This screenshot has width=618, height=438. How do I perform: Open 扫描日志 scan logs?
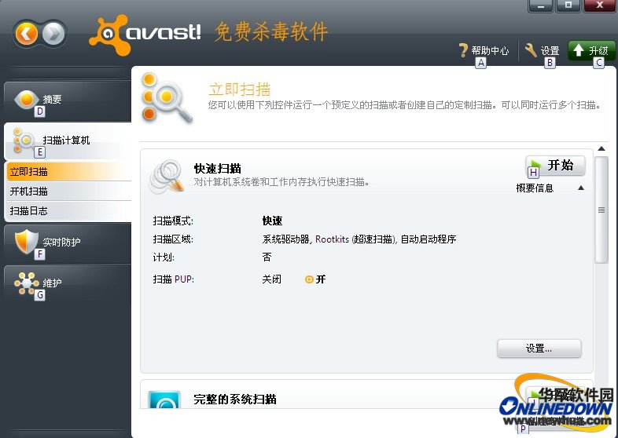pyautogui.click(x=69, y=211)
